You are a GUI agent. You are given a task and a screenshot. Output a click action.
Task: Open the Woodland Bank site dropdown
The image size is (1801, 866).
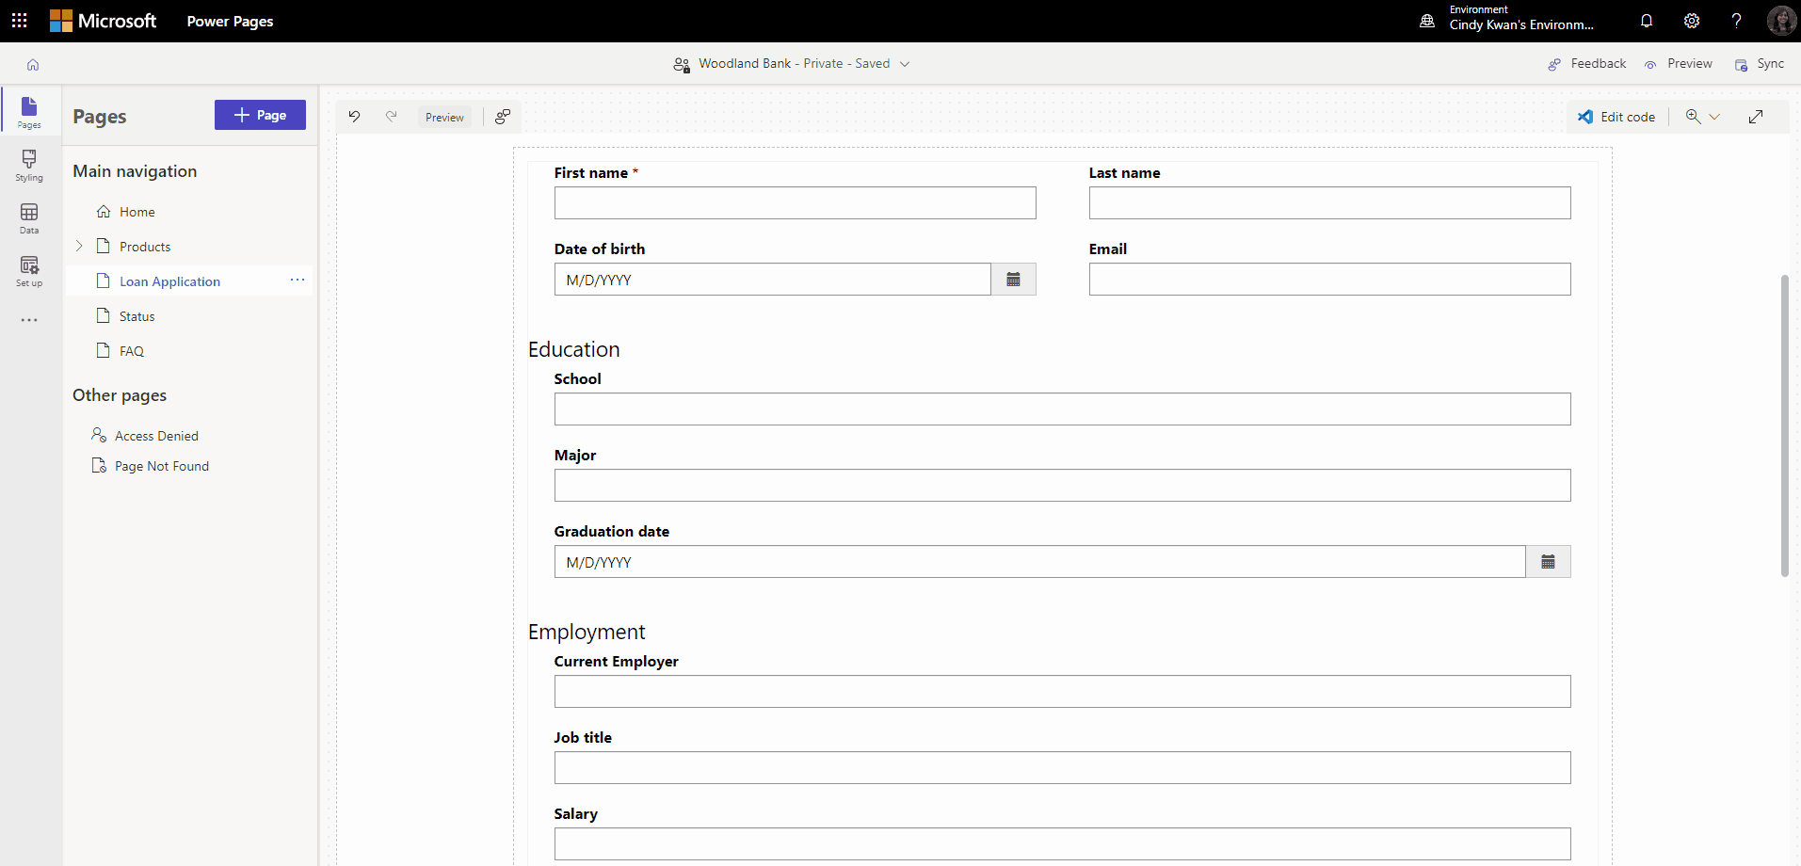[904, 63]
